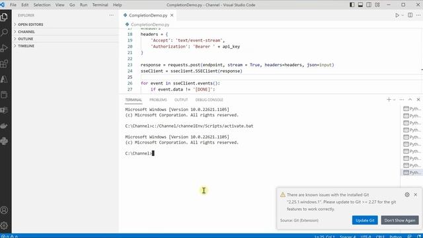
Task: Click the Python language mode status item
Action: click(395, 237)
